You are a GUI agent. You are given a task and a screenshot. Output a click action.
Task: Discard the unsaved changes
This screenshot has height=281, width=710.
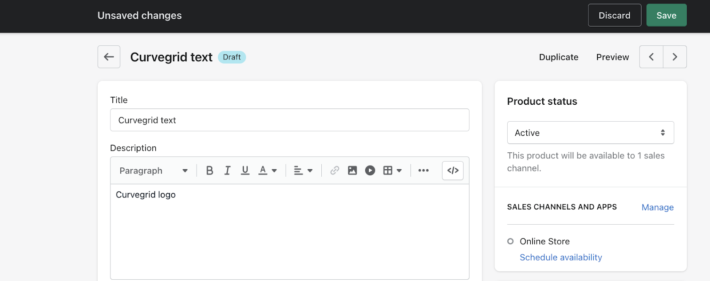tap(614, 16)
